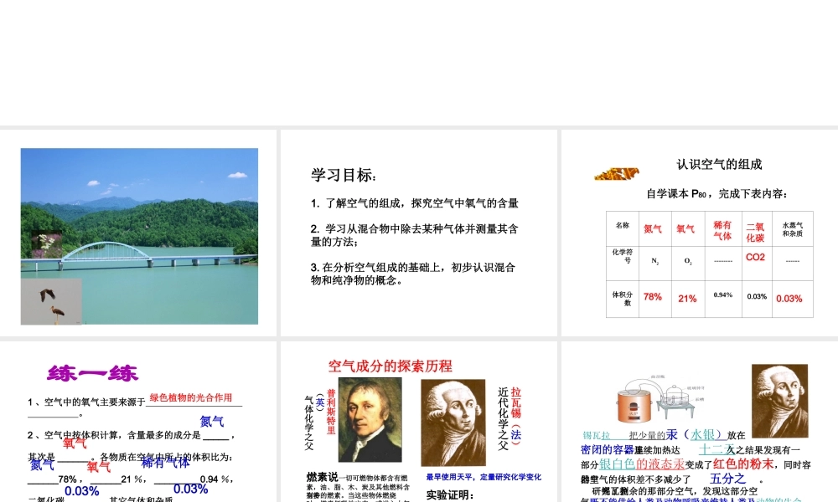Click the blue text 汞（水银）
Viewport: 838px width, 502px height.
694,435
